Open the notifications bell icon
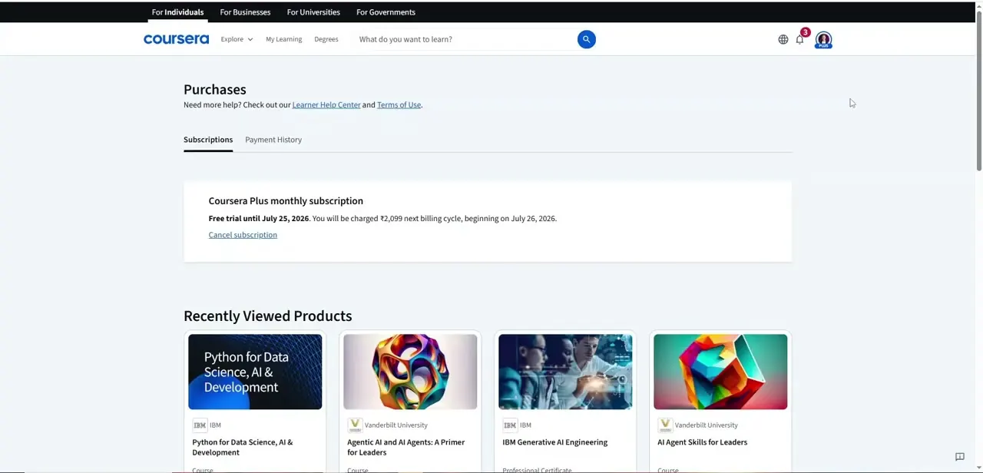 (x=799, y=39)
